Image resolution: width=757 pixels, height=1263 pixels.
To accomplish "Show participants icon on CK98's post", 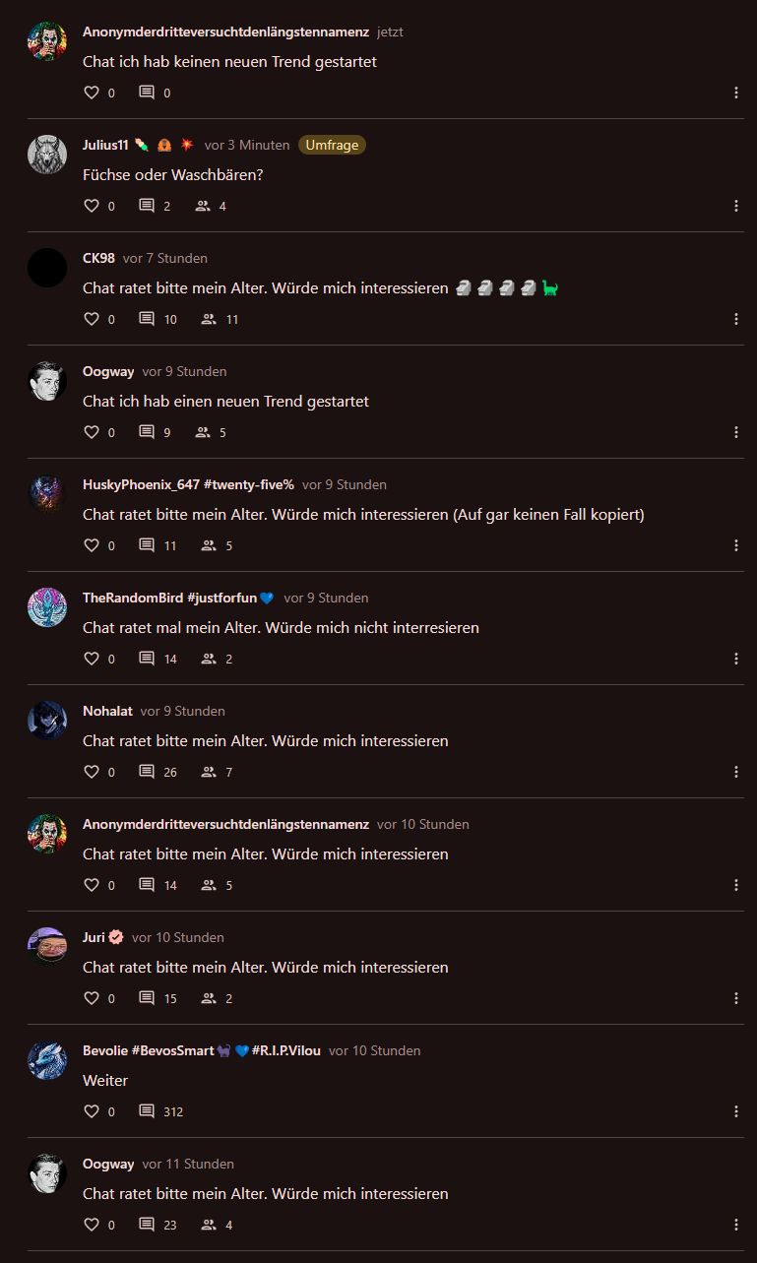I will click(x=209, y=319).
